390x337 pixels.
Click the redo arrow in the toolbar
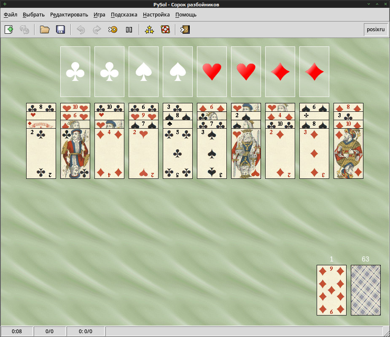[97, 30]
